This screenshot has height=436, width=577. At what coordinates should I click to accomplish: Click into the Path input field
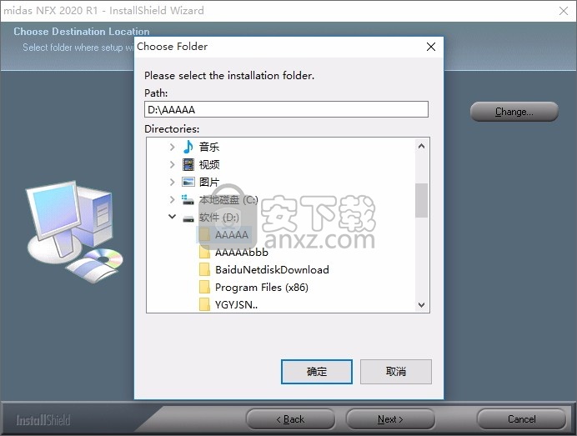coord(286,109)
